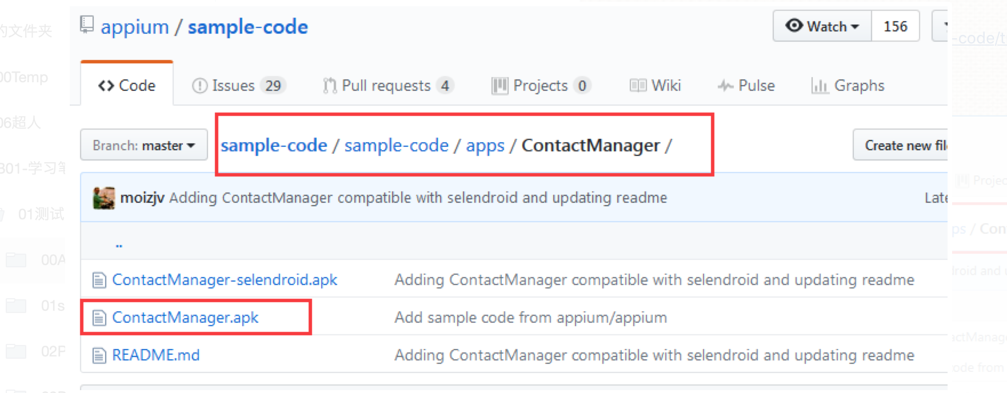Screen dimensions: 1007x393
Task: Click the Graphs tab bar-chart icon
Action: pyautogui.click(x=820, y=86)
